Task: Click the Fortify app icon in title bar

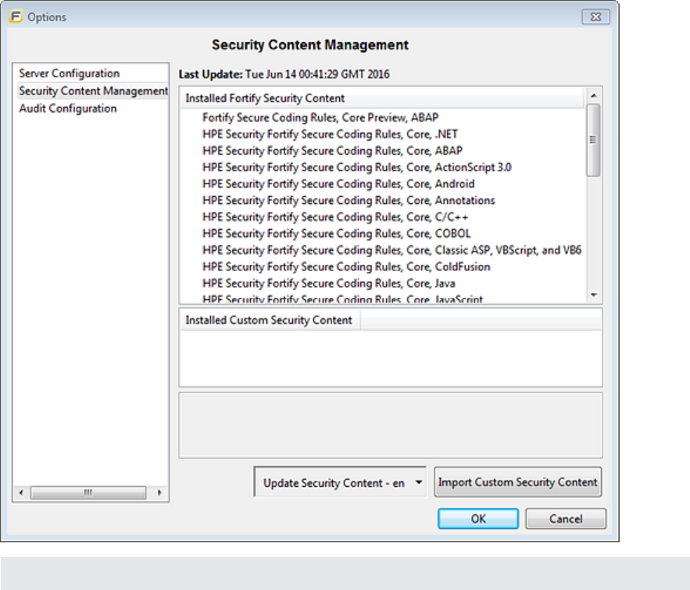Action: pyautogui.click(x=16, y=16)
